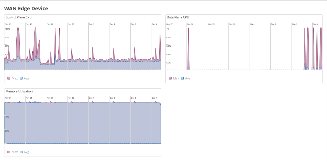This screenshot has height=162, width=327.
Task: Toggle Avg series in Control Plane CPU legend
Action: tap(24, 78)
